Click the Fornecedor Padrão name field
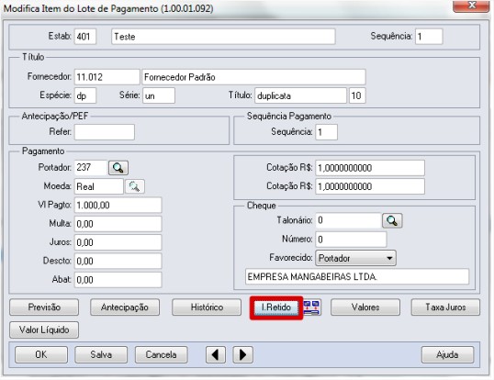Viewport: 494px width, 380px height. pyautogui.click(x=253, y=77)
